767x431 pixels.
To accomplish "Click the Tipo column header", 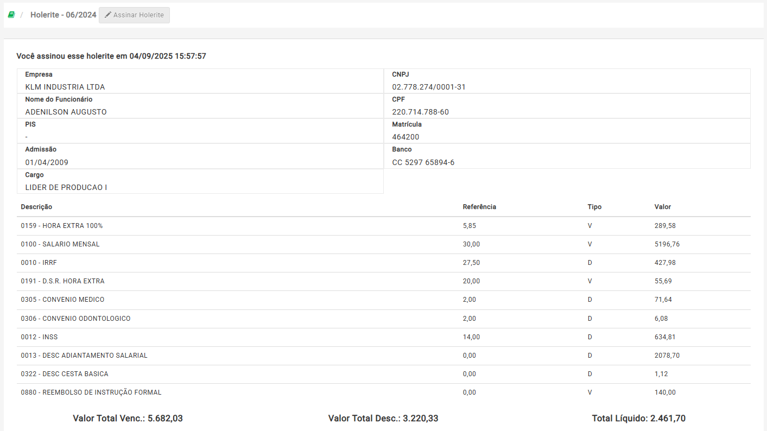I will click(594, 207).
